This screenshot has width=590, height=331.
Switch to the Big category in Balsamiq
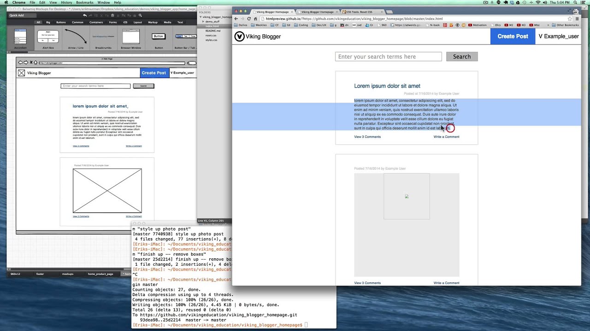pyautogui.click(x=48, y=22)
